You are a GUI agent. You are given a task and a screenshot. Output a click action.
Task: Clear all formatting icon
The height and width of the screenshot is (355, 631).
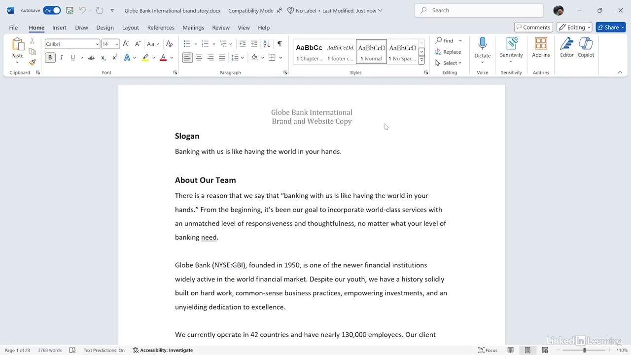click(169, 44)
